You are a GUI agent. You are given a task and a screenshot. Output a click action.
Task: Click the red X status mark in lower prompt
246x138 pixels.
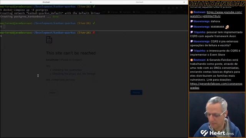(94, 33)
